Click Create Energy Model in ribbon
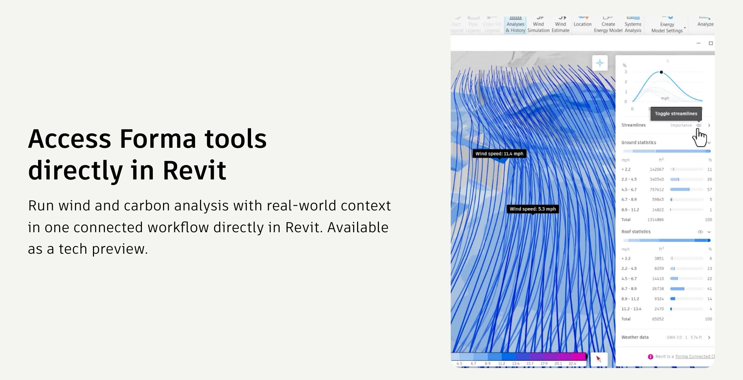This screenshot has height=380, width=743. [x=608, y=25]
